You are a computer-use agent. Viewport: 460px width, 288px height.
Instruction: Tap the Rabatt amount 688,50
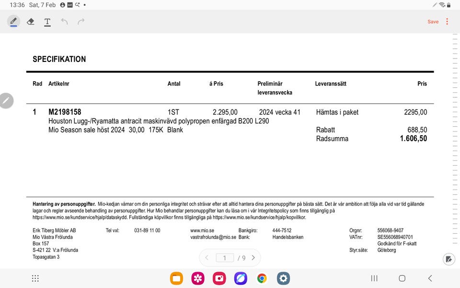[417, 130]
